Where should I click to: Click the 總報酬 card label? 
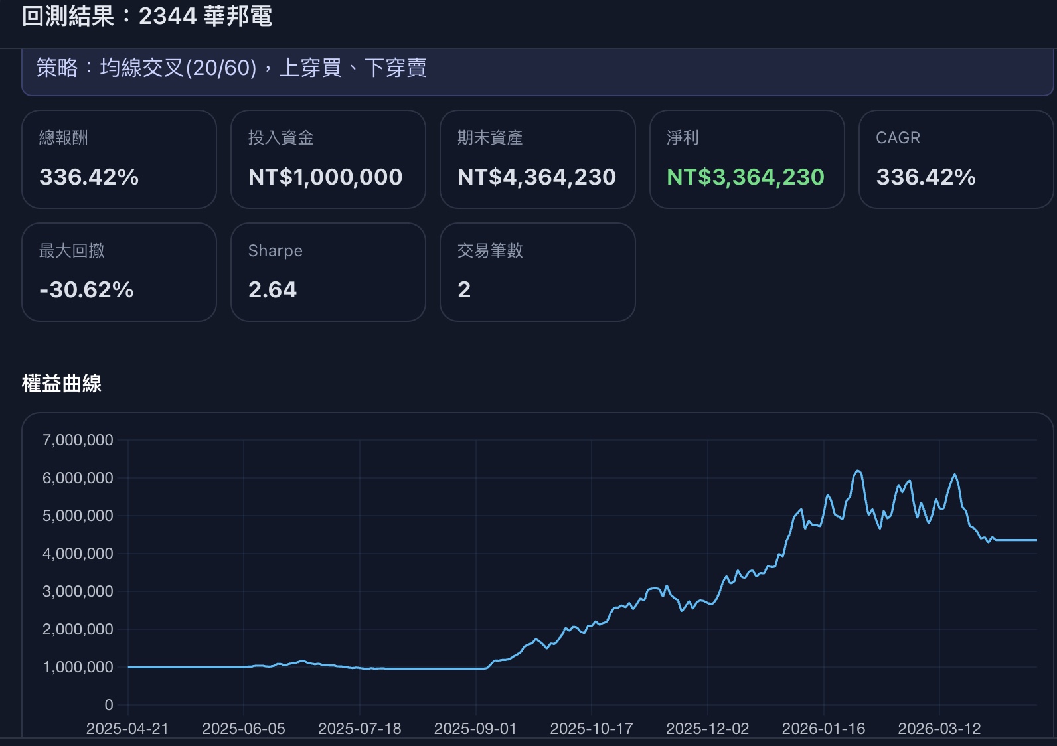point(64,137)
